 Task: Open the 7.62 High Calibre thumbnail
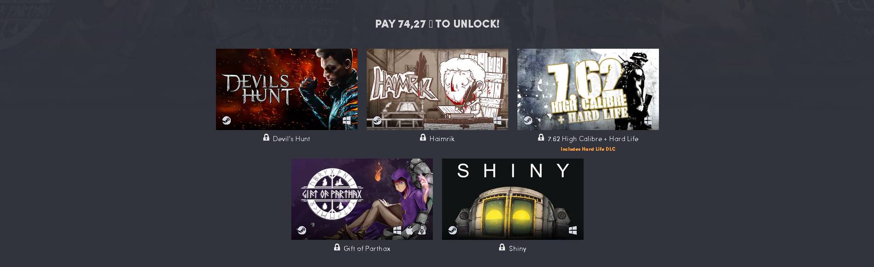[588, 89]
